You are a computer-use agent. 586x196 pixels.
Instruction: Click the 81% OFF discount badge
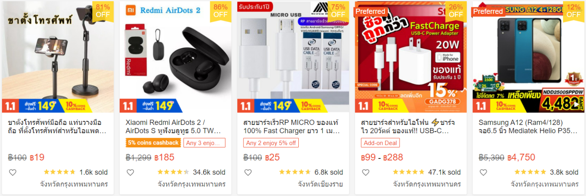103,11
